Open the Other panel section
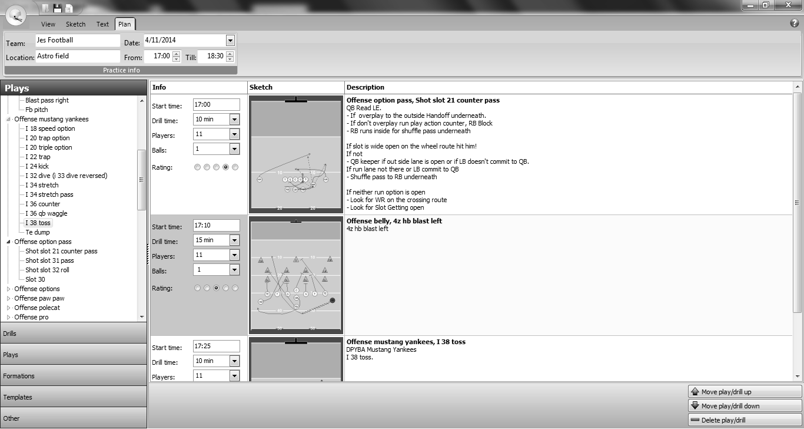The image size is (804, 429). click(x=74, y=418)
